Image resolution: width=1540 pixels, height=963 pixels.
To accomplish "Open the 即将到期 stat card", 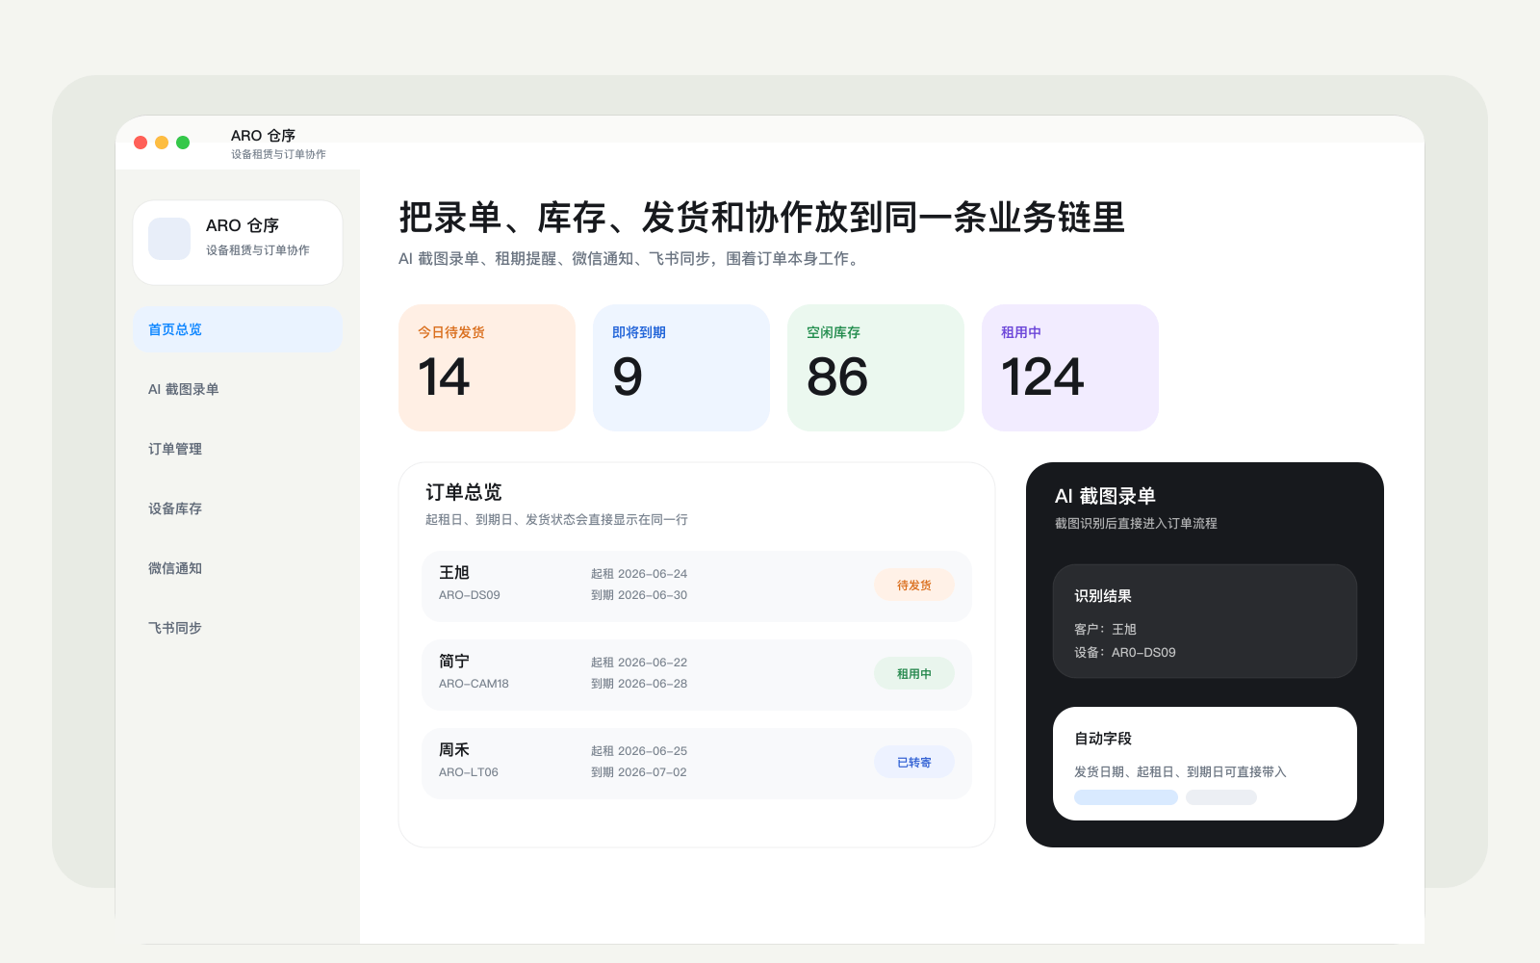I will point(681,368).
